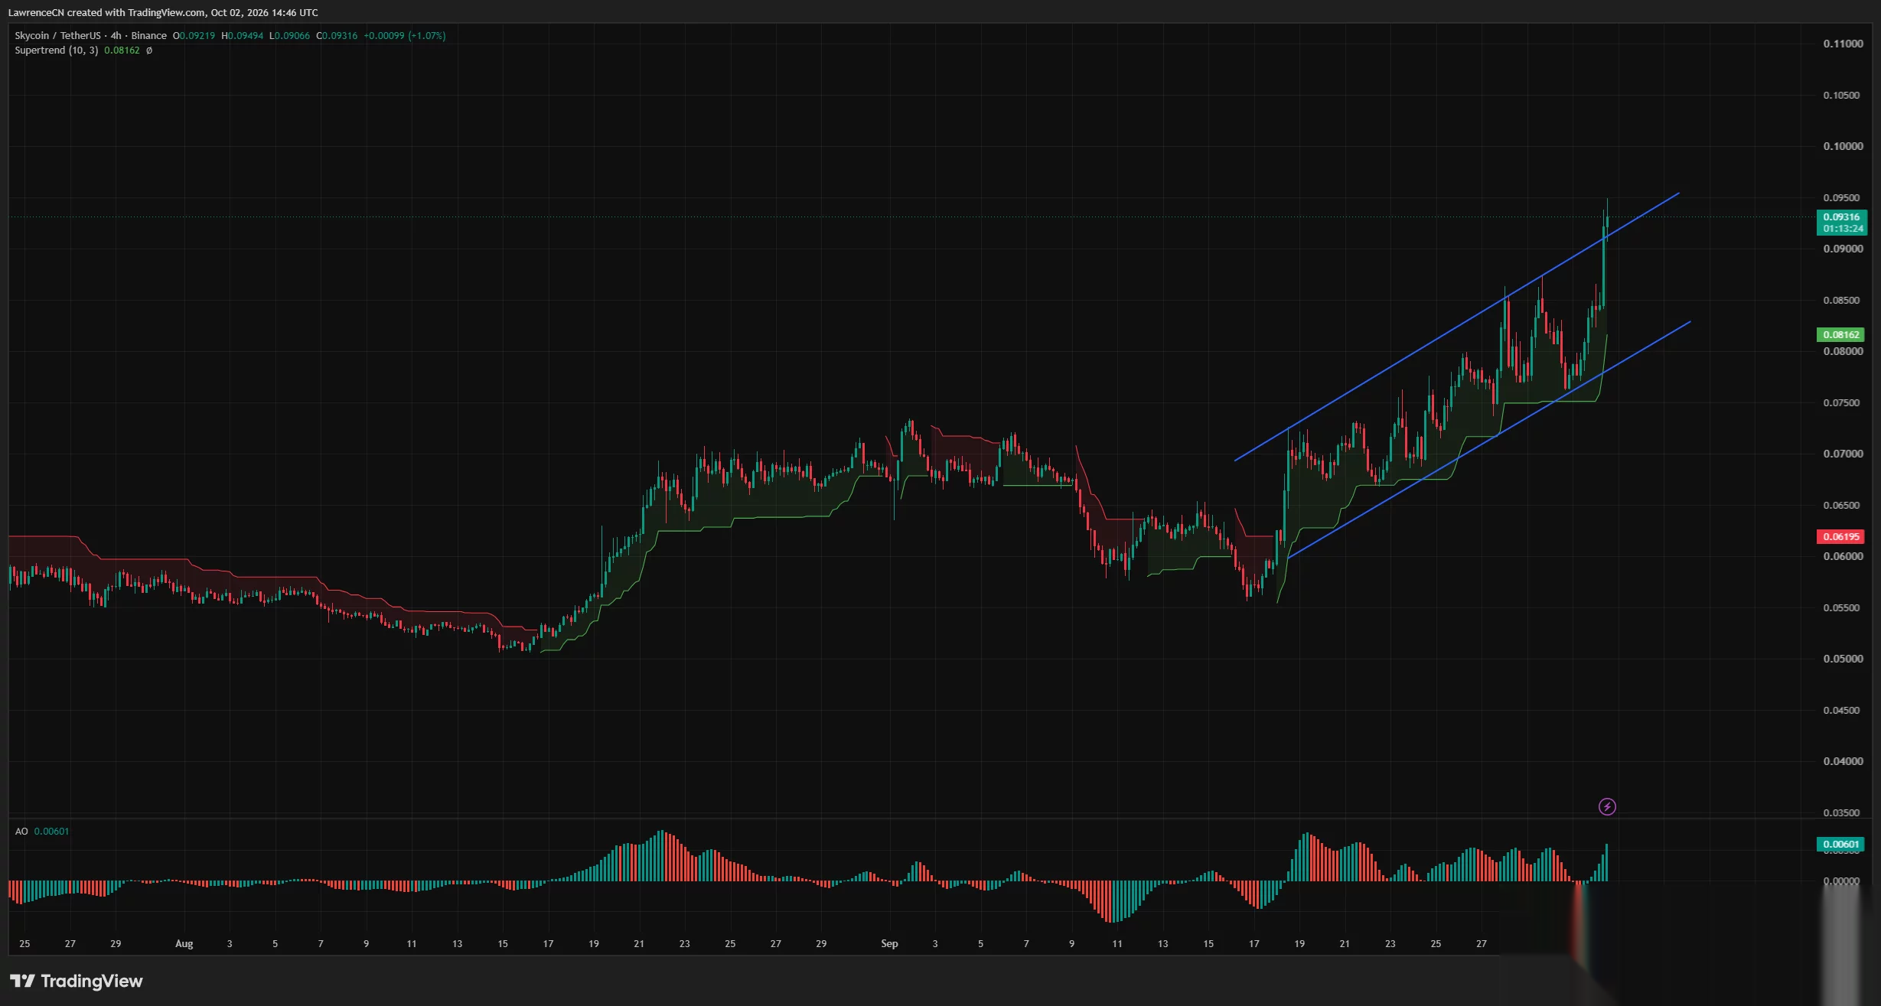Screen dimensions: 1881x1006
Task: Click the 0.05000 price axis label
Action: click(x=1843, y=659)
